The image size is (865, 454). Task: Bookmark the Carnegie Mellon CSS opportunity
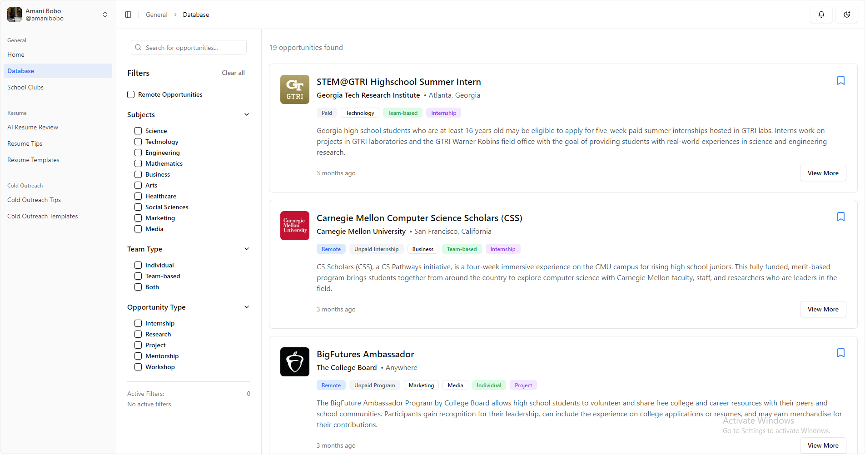(840, 217)
